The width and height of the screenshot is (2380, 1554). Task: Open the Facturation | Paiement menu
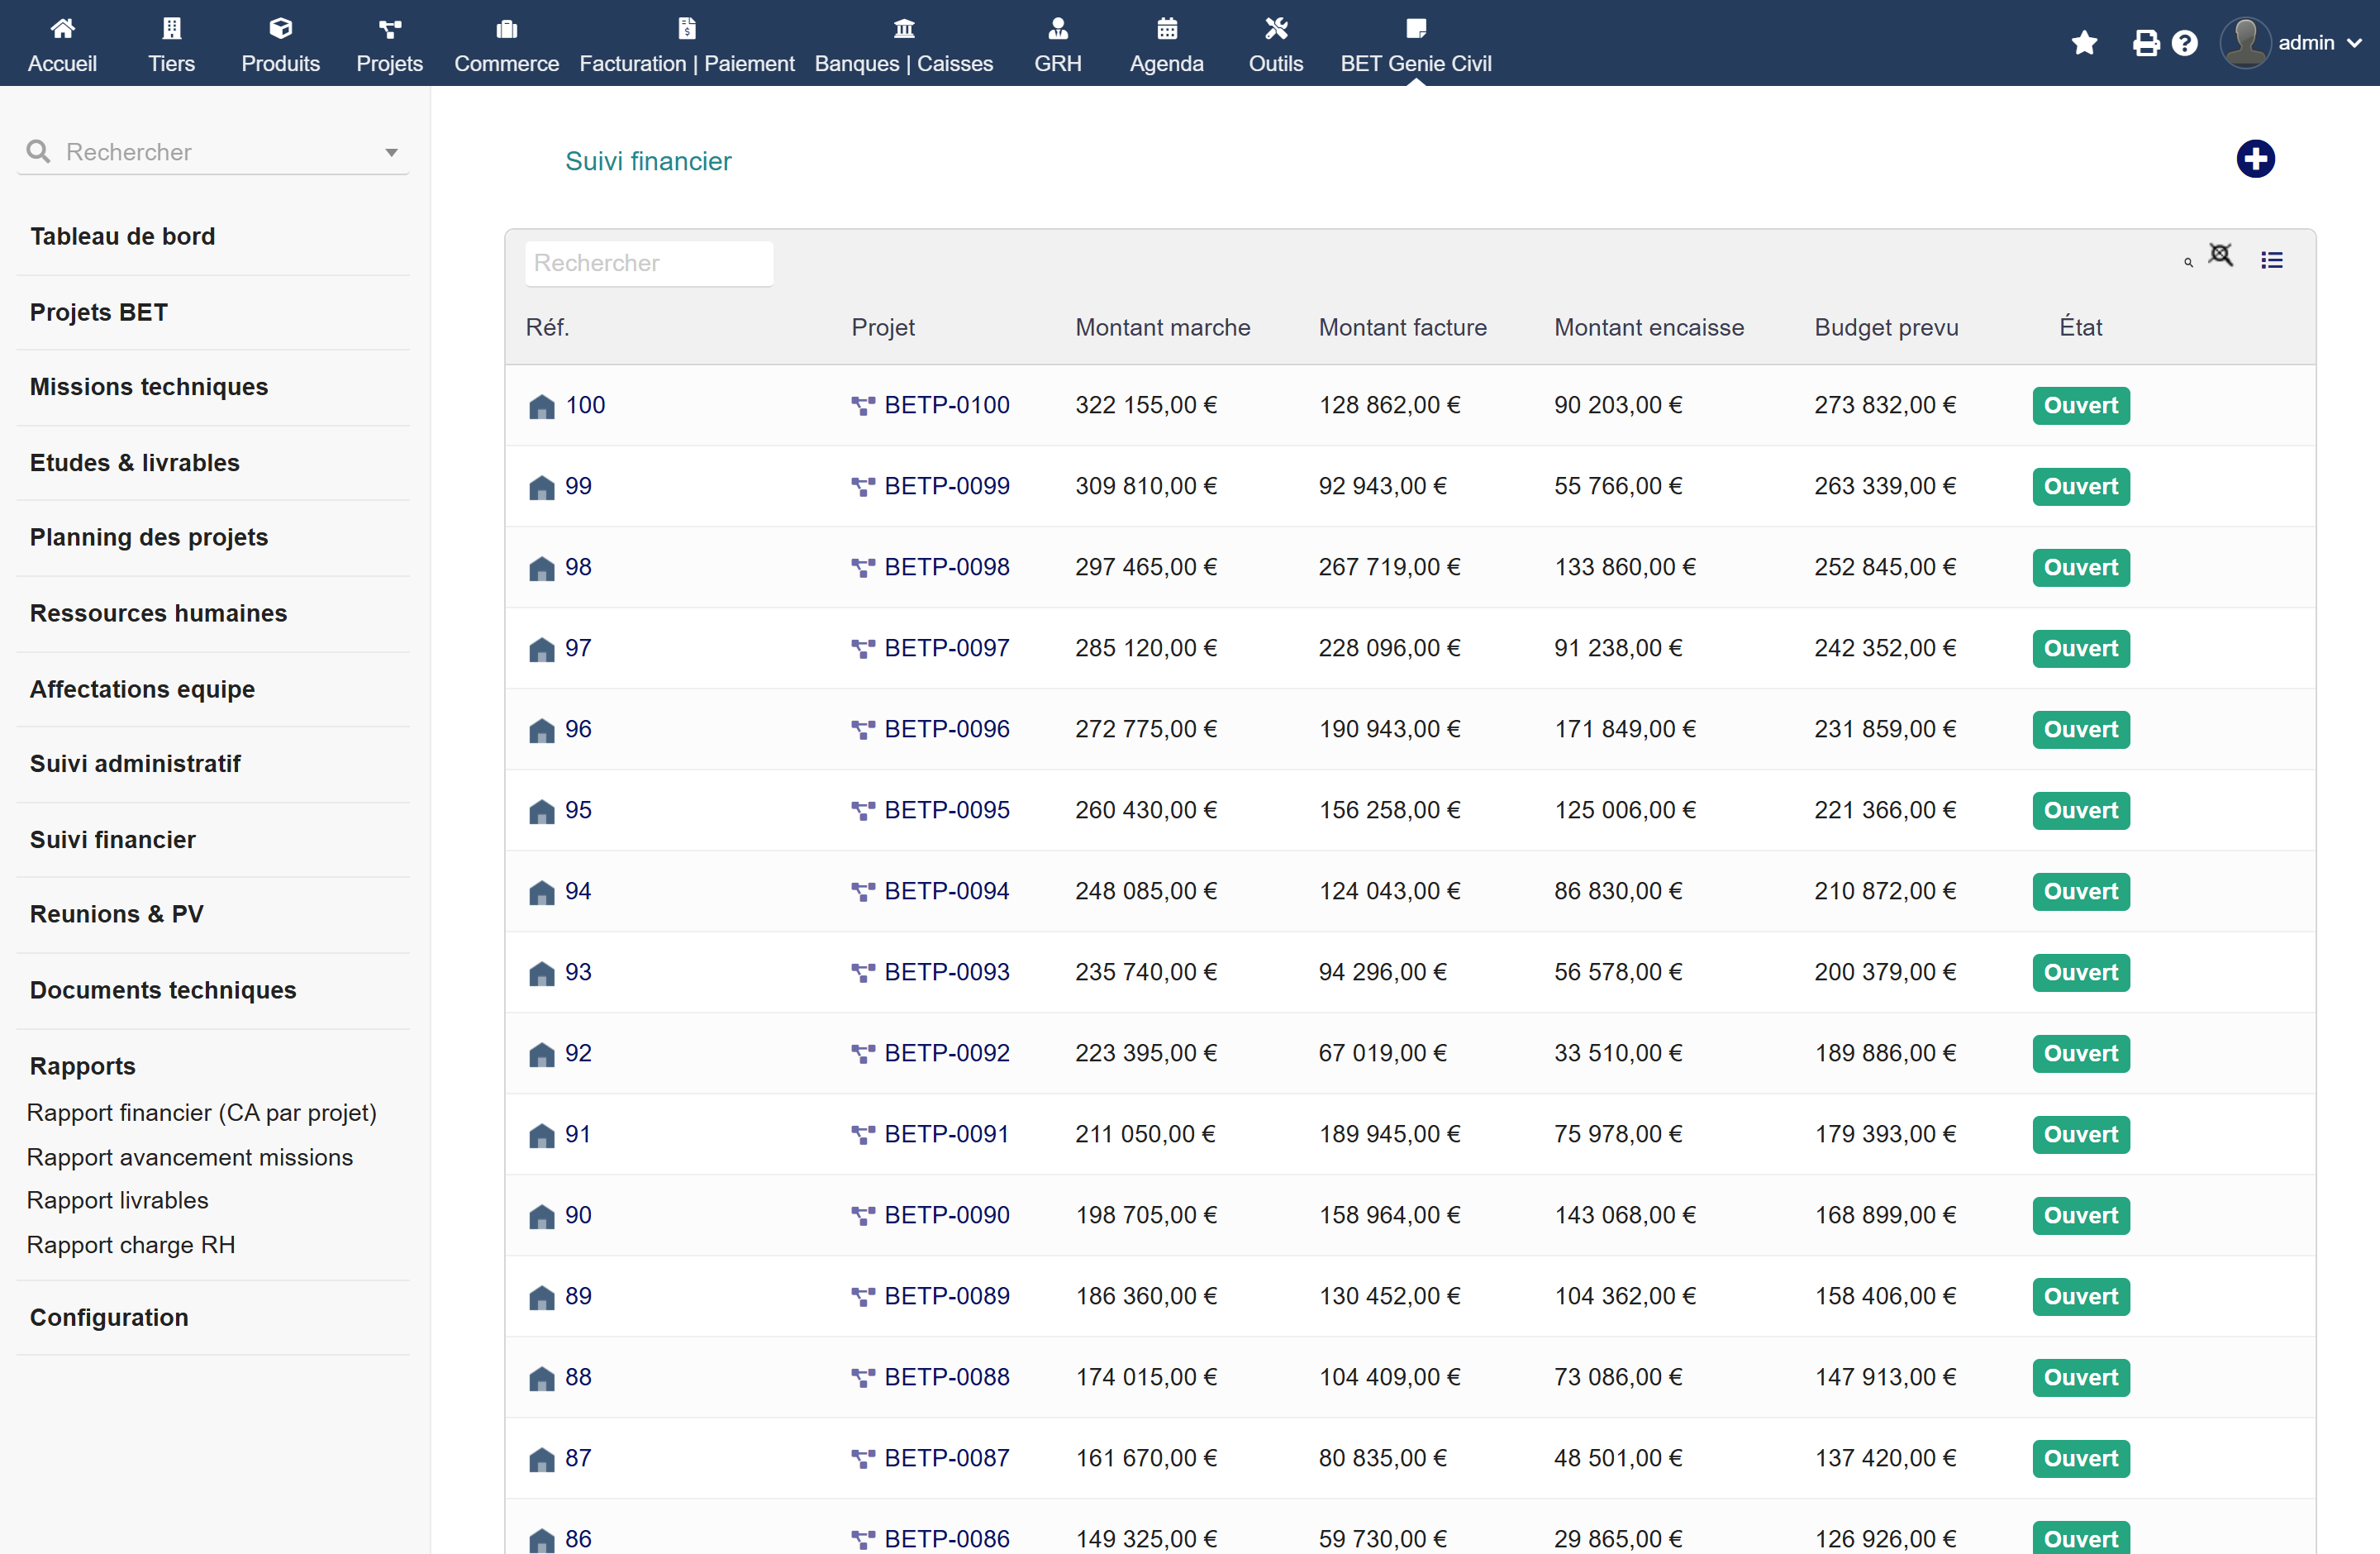[686, 44]
